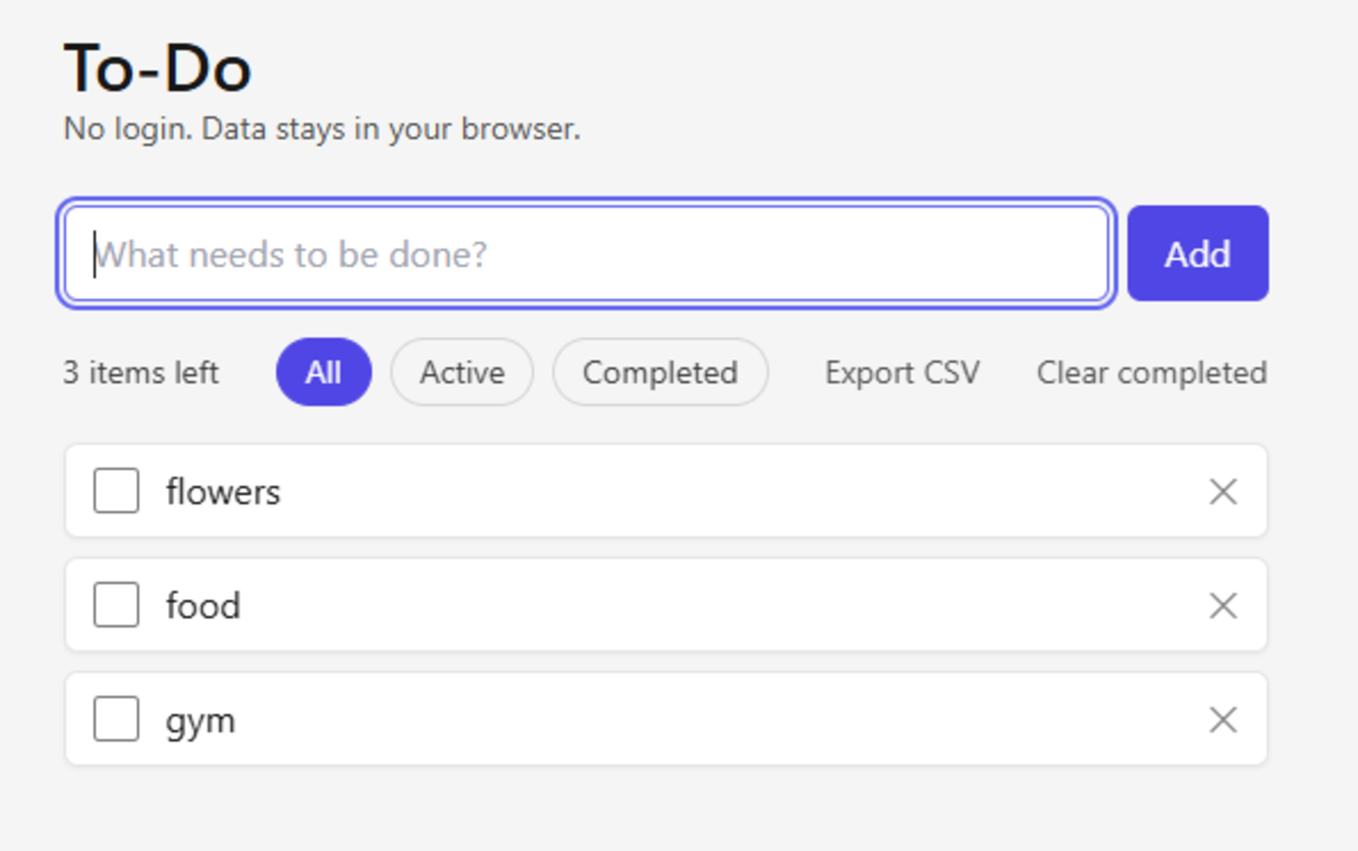Screen dimensions: 1358x851
Task: Focus the 'What needs to be done?' field
Action: pyautogui.click(x=586, y=253)
